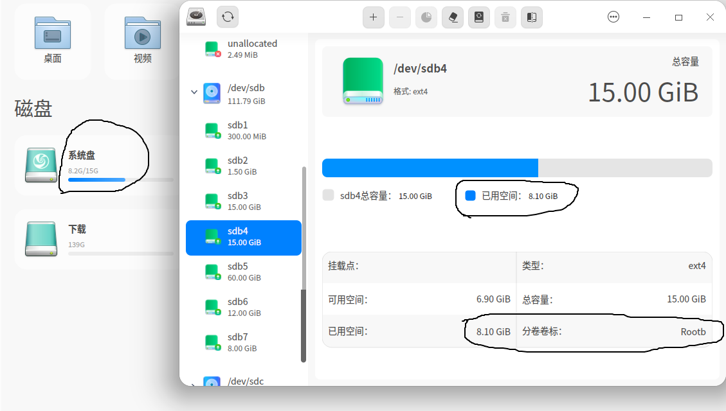This screenshot has width=726, height=411.
Task: Select partition sdb6 12.00 GiB
Action: click(244, 307)
